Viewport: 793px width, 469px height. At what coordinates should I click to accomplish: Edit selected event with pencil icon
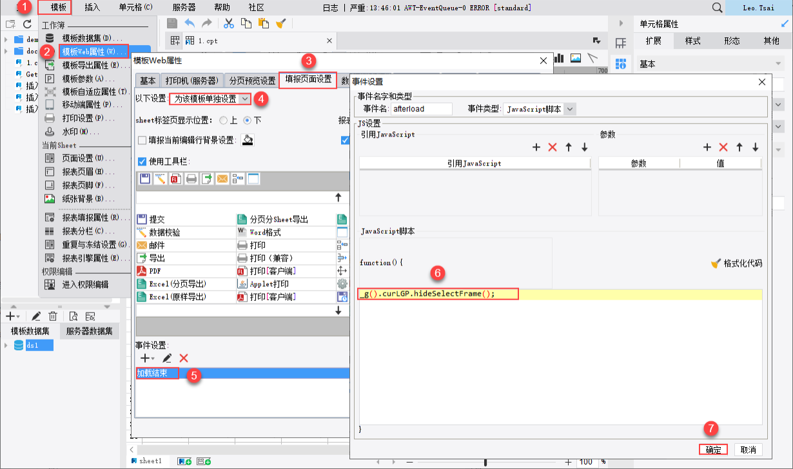click(x=167, y=358)
